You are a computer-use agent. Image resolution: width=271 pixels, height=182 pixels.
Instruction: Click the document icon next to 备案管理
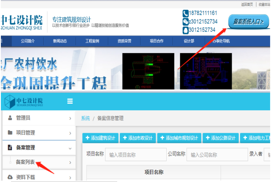pyautogui.click(x=10, y=147)
